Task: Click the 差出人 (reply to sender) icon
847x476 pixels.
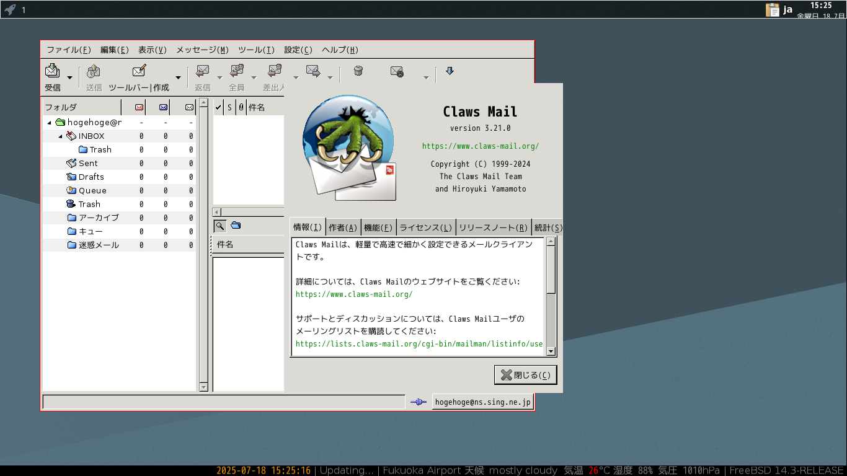Action: click(x=275, y=71)
